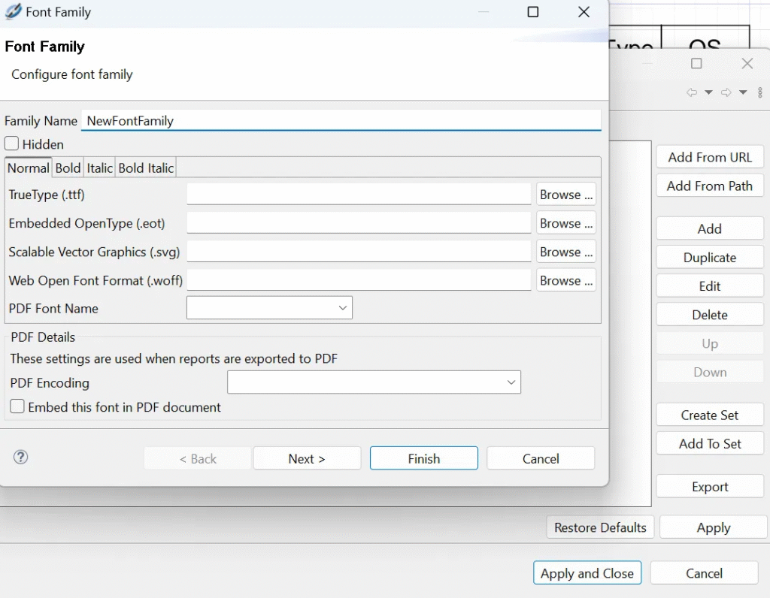
Task: Click the Create Set button
Action: point(710,415)
